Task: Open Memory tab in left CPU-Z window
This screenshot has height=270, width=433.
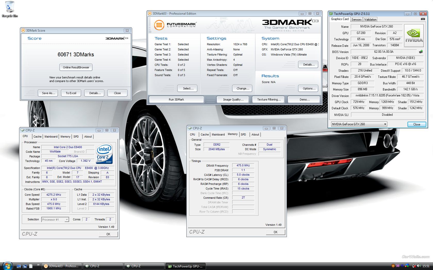Action: click(65, 137)
